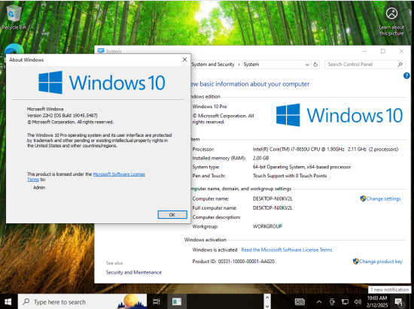This screenshot has width=414, height=309.
Task: Refresh the System control panel address bar
Action: pyautogui.click(x=315, y=65)
